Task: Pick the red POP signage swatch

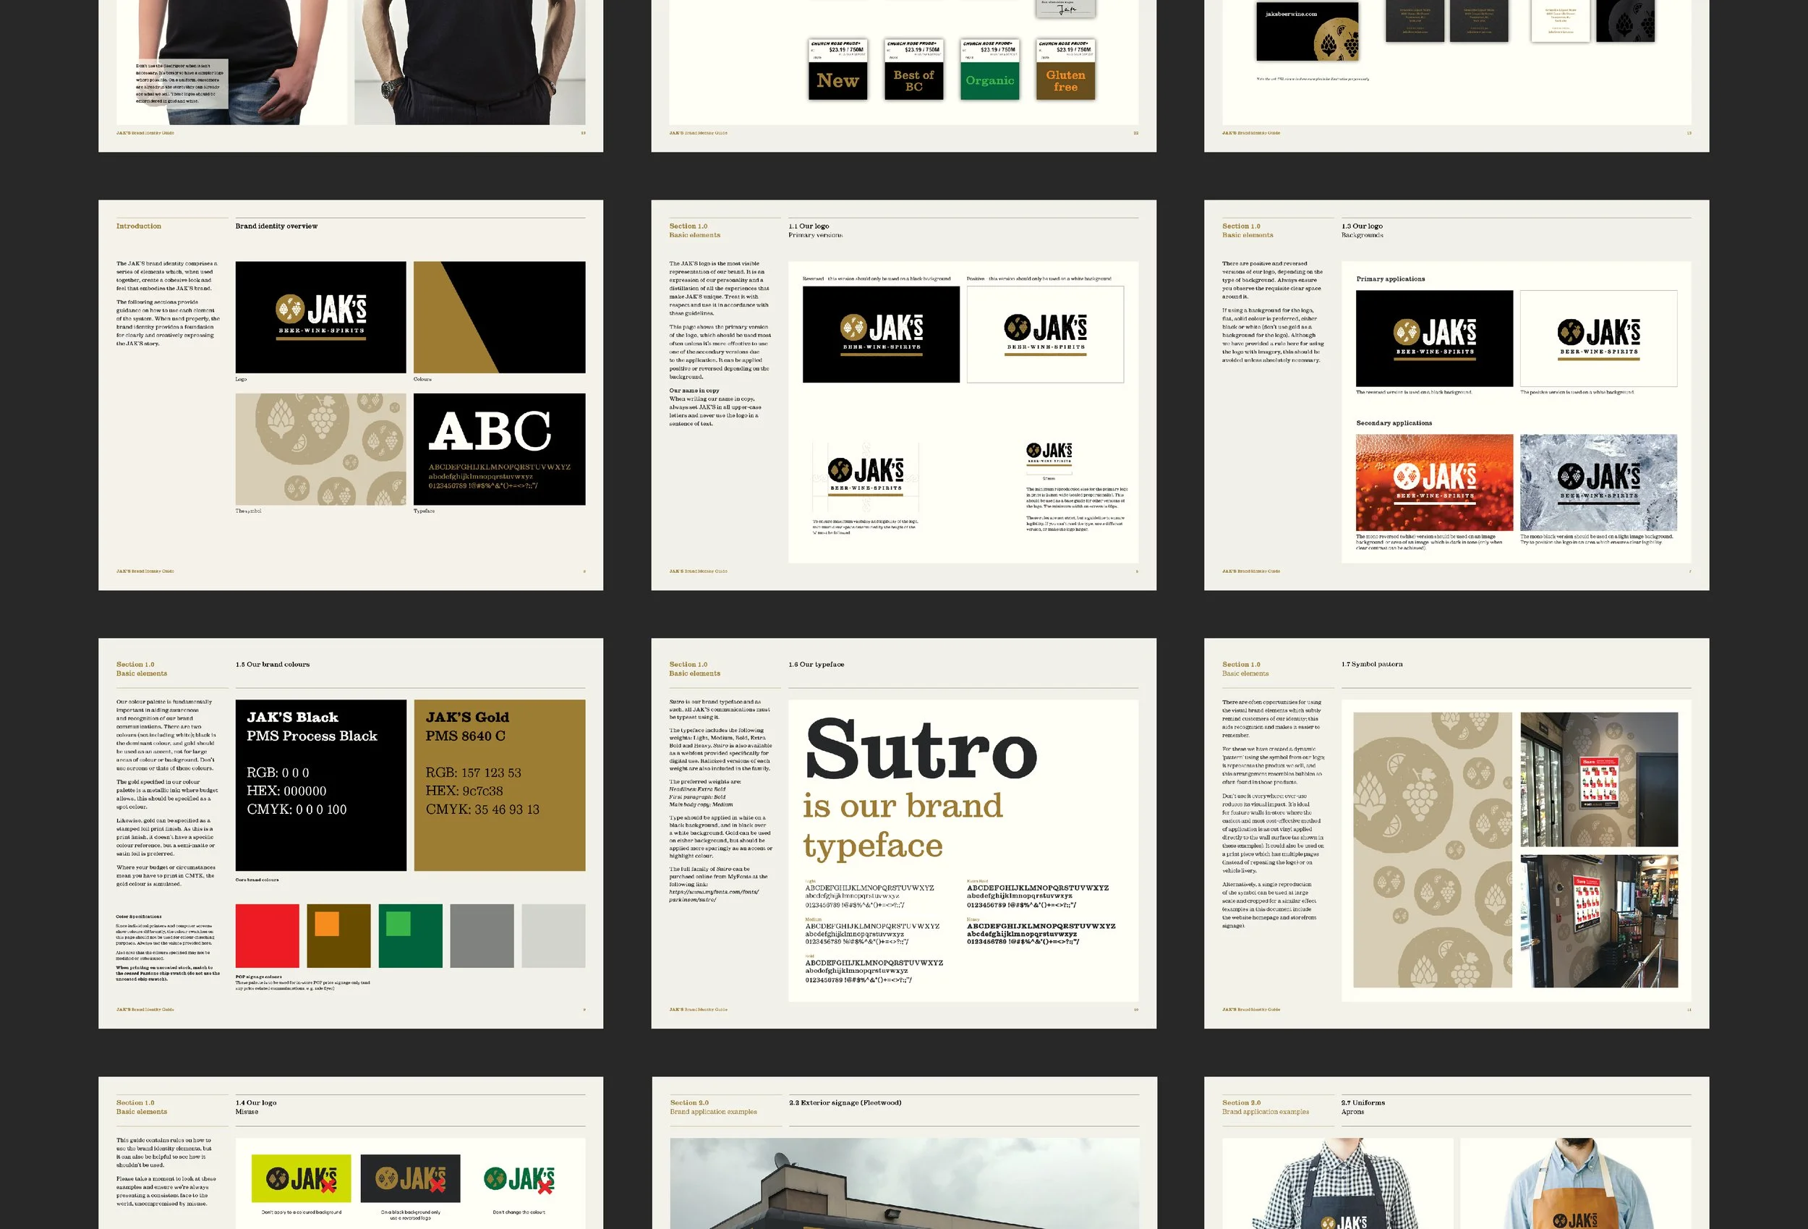Action: tap(267, 935)
